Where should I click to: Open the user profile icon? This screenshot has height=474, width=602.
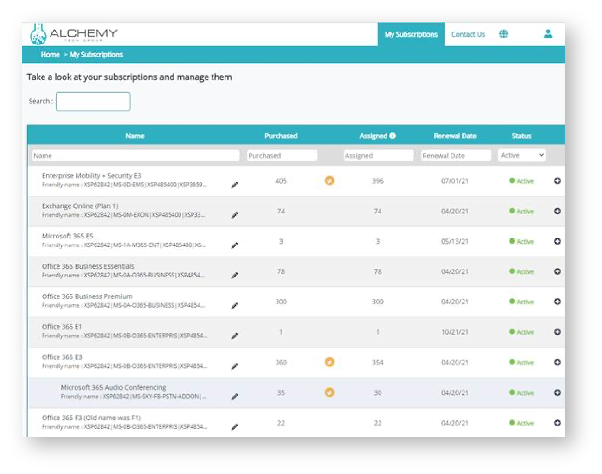[x=548, y=34]
